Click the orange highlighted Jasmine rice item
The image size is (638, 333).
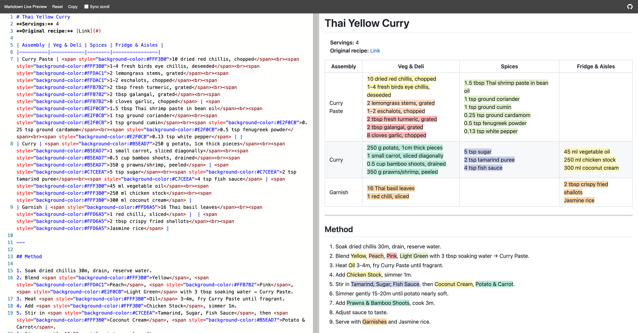[x=579, y=201]
